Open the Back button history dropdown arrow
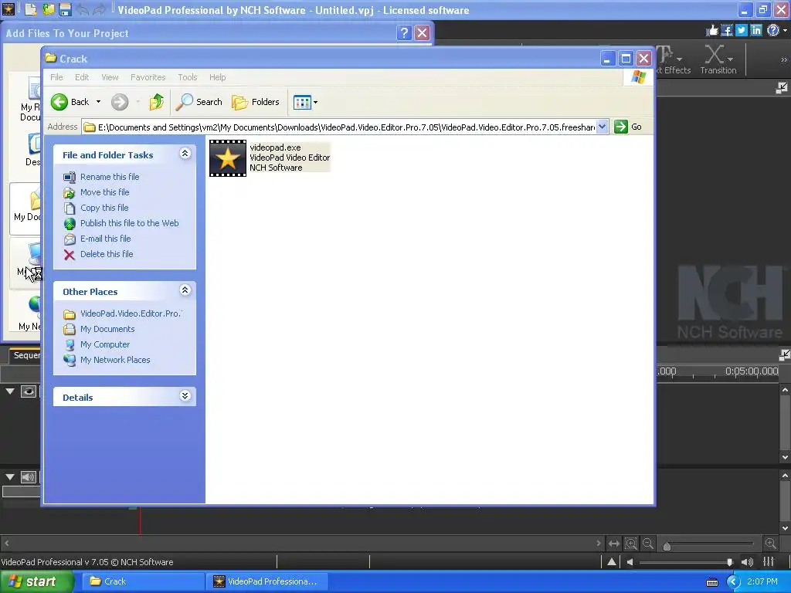Image resolution: width=791 pixels, height=593 pixels. pos(98,102)
